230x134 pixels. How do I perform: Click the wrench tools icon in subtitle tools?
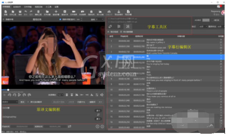(x=128, y=26)
